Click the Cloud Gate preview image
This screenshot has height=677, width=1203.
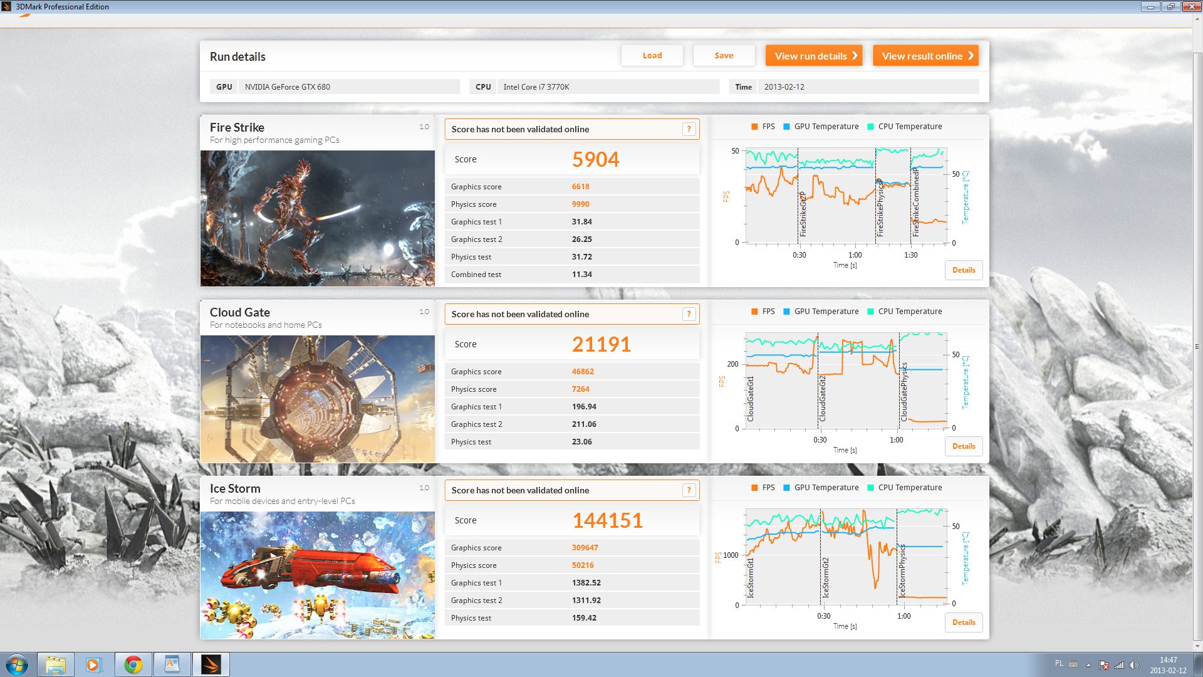pyautogui.click(x=318, y=399)
